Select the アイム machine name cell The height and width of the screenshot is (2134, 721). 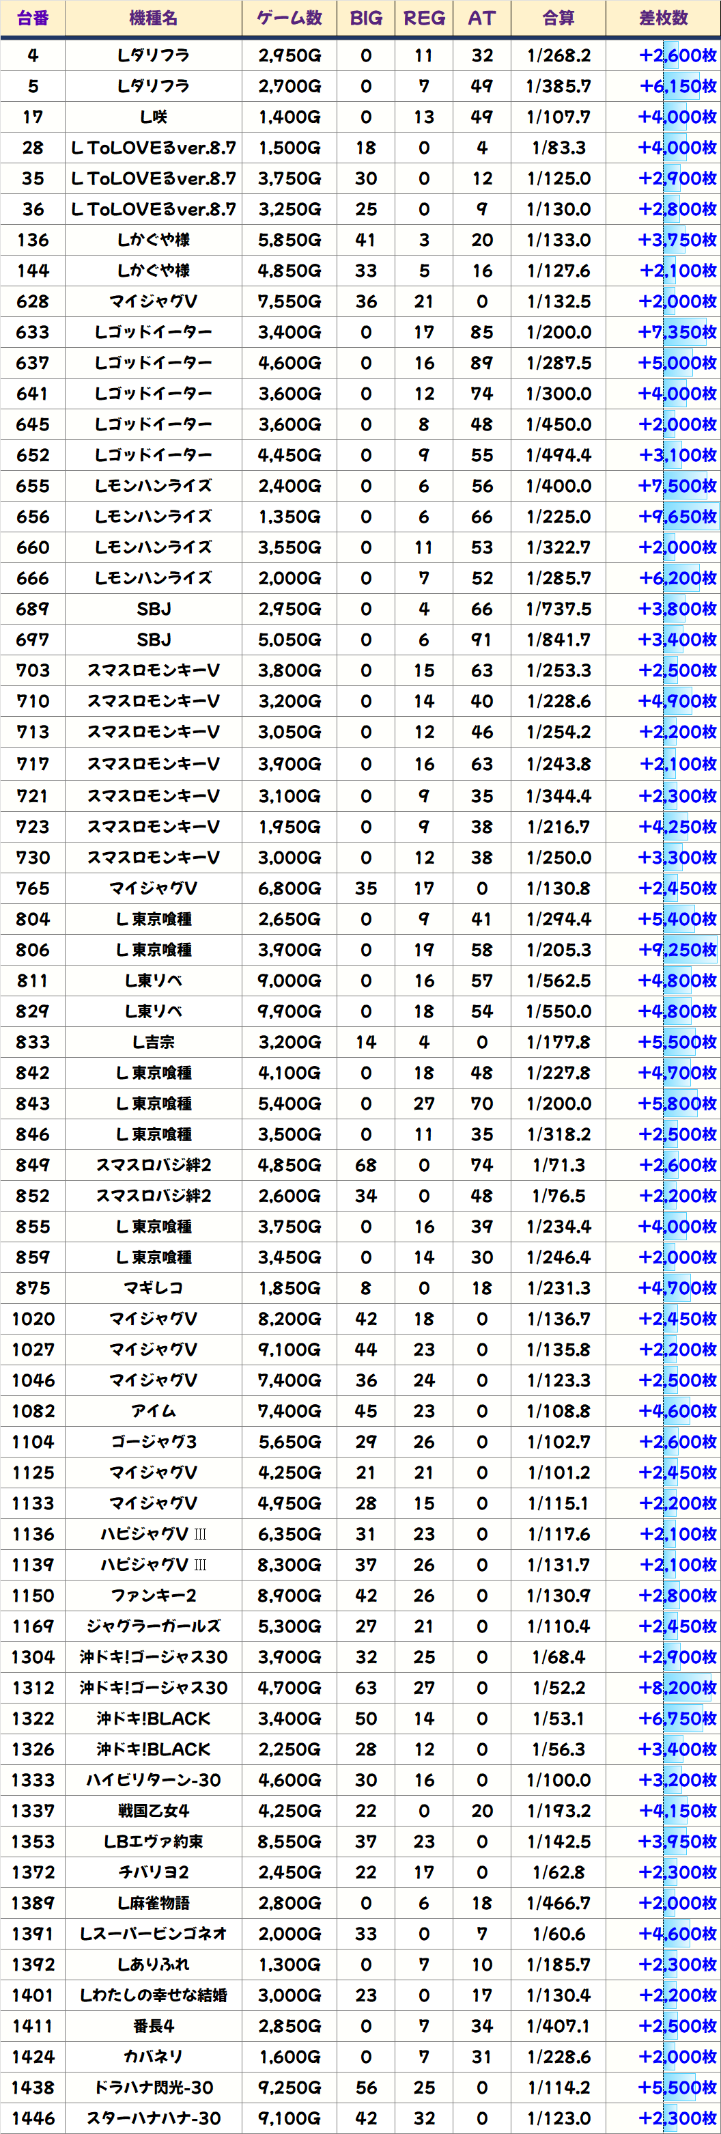pos(153,1411)
